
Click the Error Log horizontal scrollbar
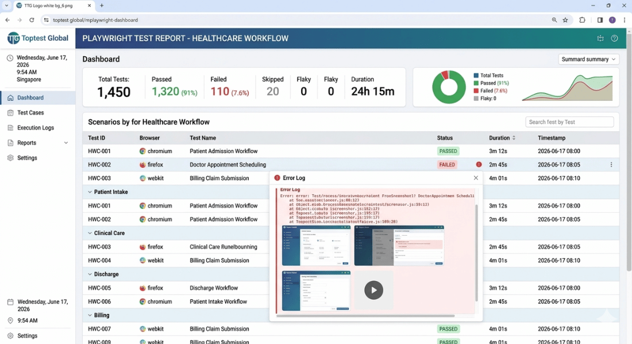point(365,316)
